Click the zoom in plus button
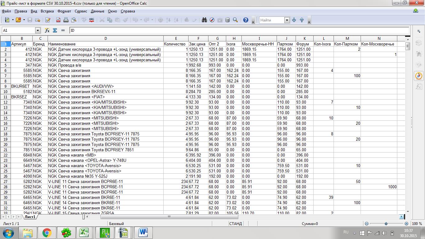This screenshot has height=239, width=425. 406,223
